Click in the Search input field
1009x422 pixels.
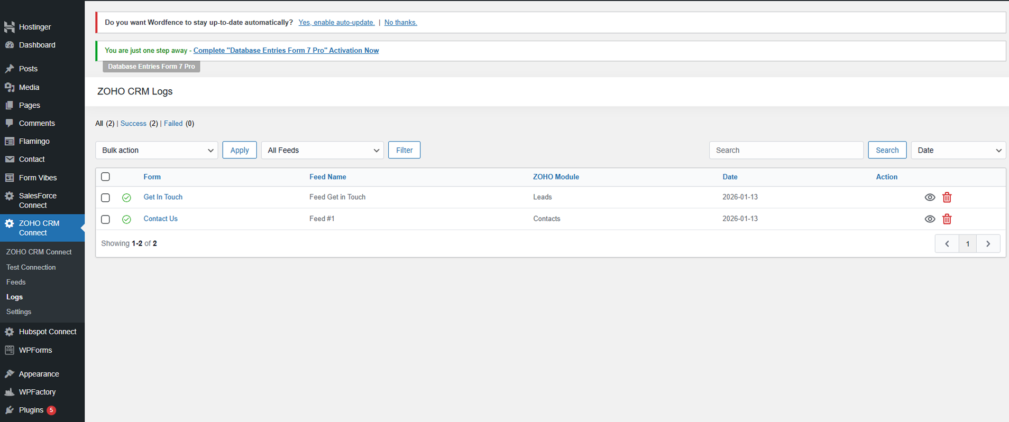click(786, 150)
